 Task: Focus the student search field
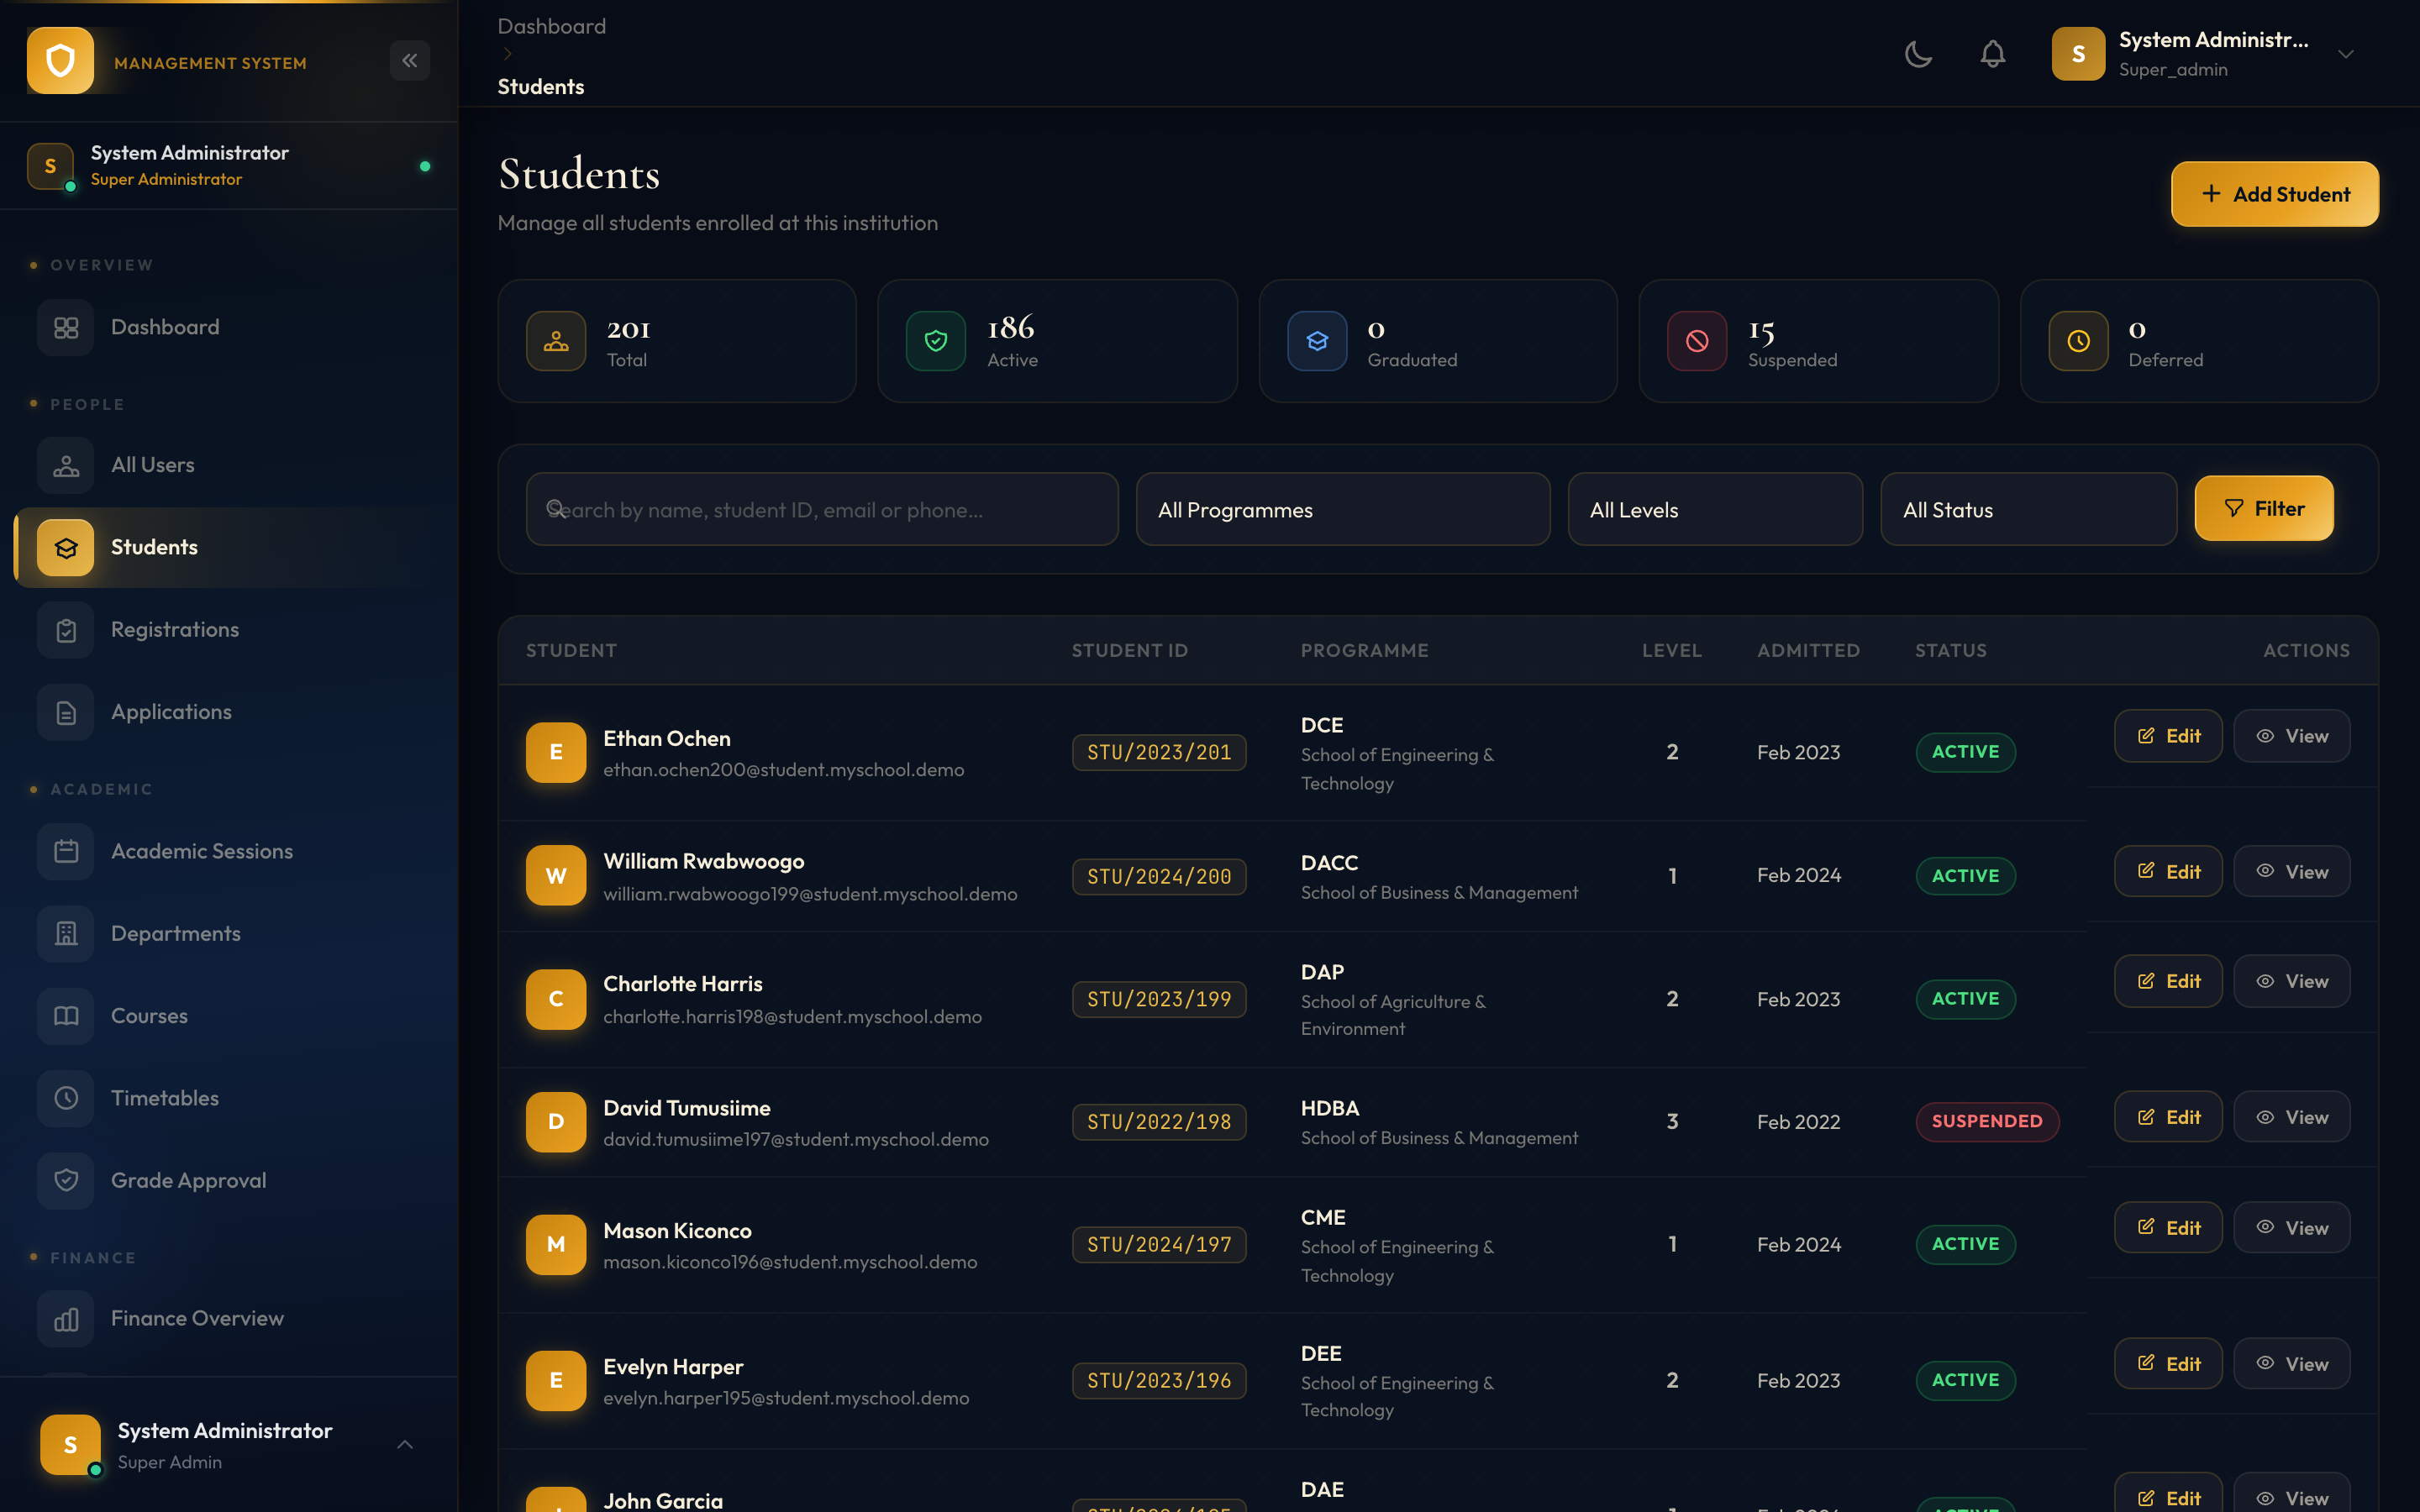[x=822, y=509]
